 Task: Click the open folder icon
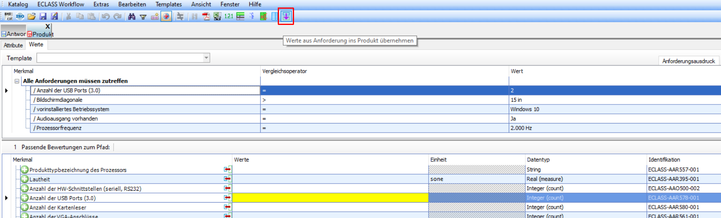click(x=31, y=16)
